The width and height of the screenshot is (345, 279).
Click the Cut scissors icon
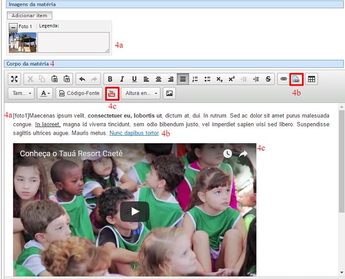(x=30, y=79)
